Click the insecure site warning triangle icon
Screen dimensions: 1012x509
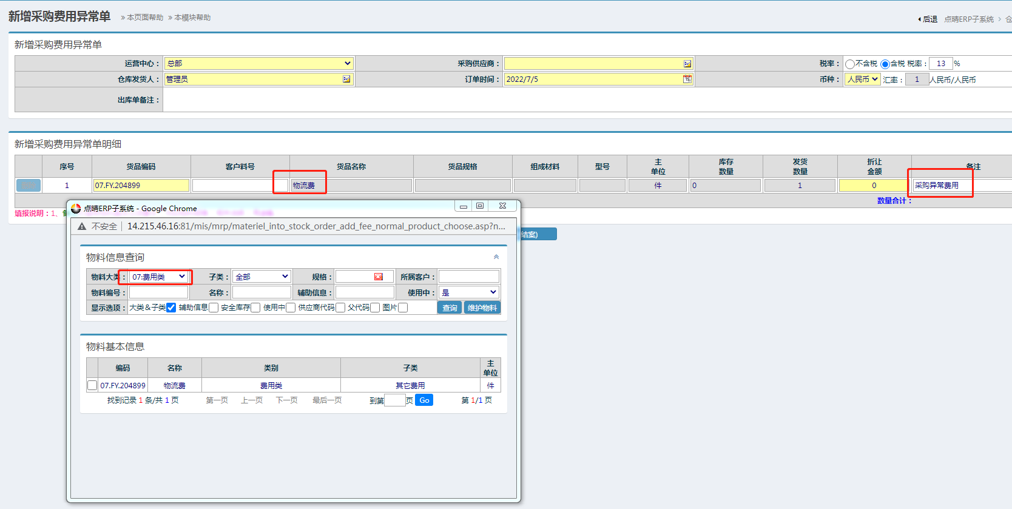(x=82, y=226)
